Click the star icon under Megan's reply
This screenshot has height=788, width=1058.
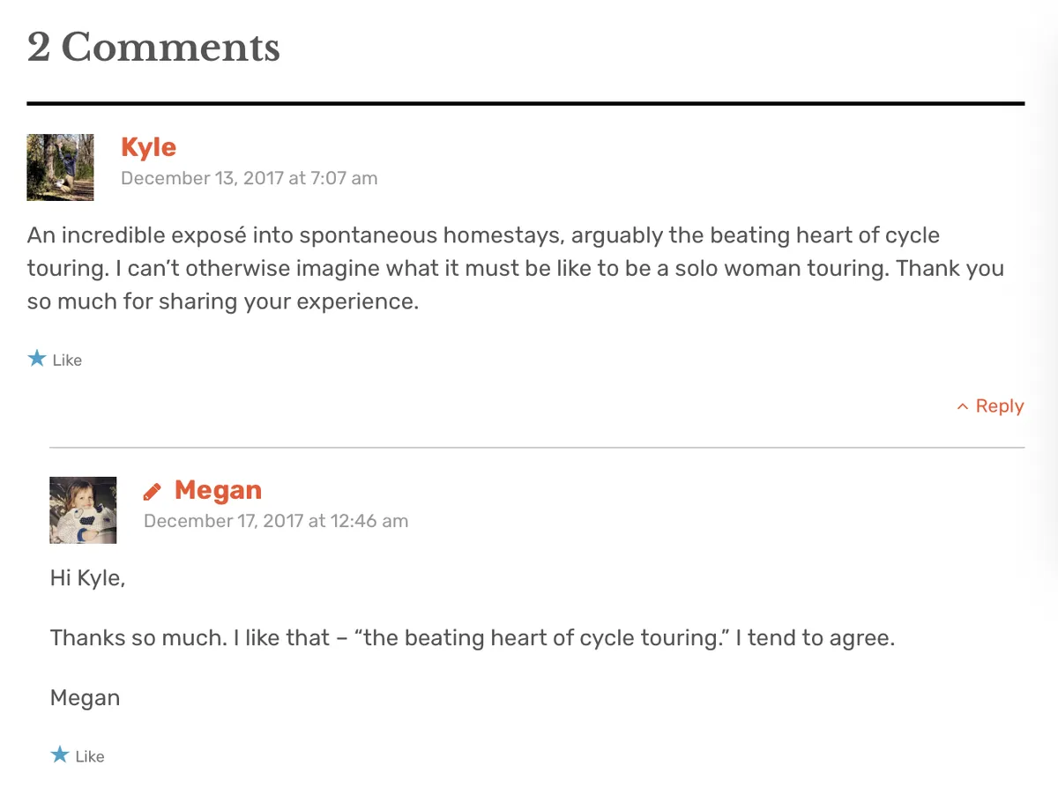(59, 755)
